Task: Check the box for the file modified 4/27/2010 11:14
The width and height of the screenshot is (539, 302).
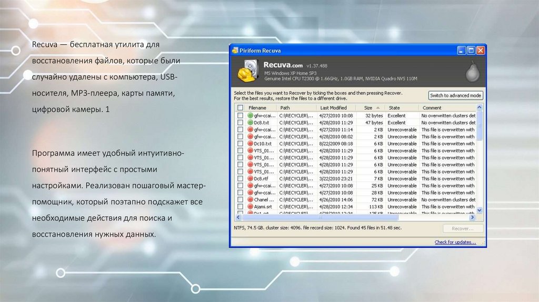Action: 240,129
